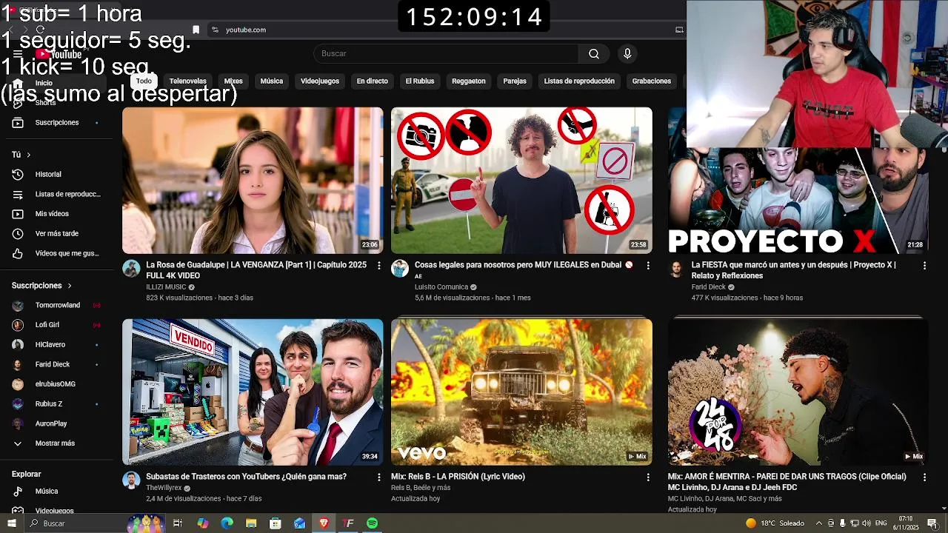The image size is (948, 533).
Task: Expand the Tú section chevron
Action: (28, 155)
